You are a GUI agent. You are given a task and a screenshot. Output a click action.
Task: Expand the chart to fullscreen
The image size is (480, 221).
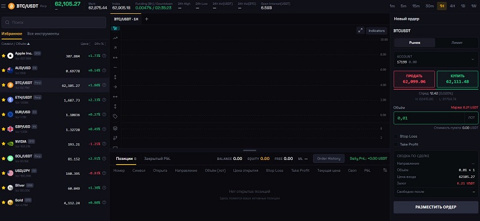tap(361, 31)
